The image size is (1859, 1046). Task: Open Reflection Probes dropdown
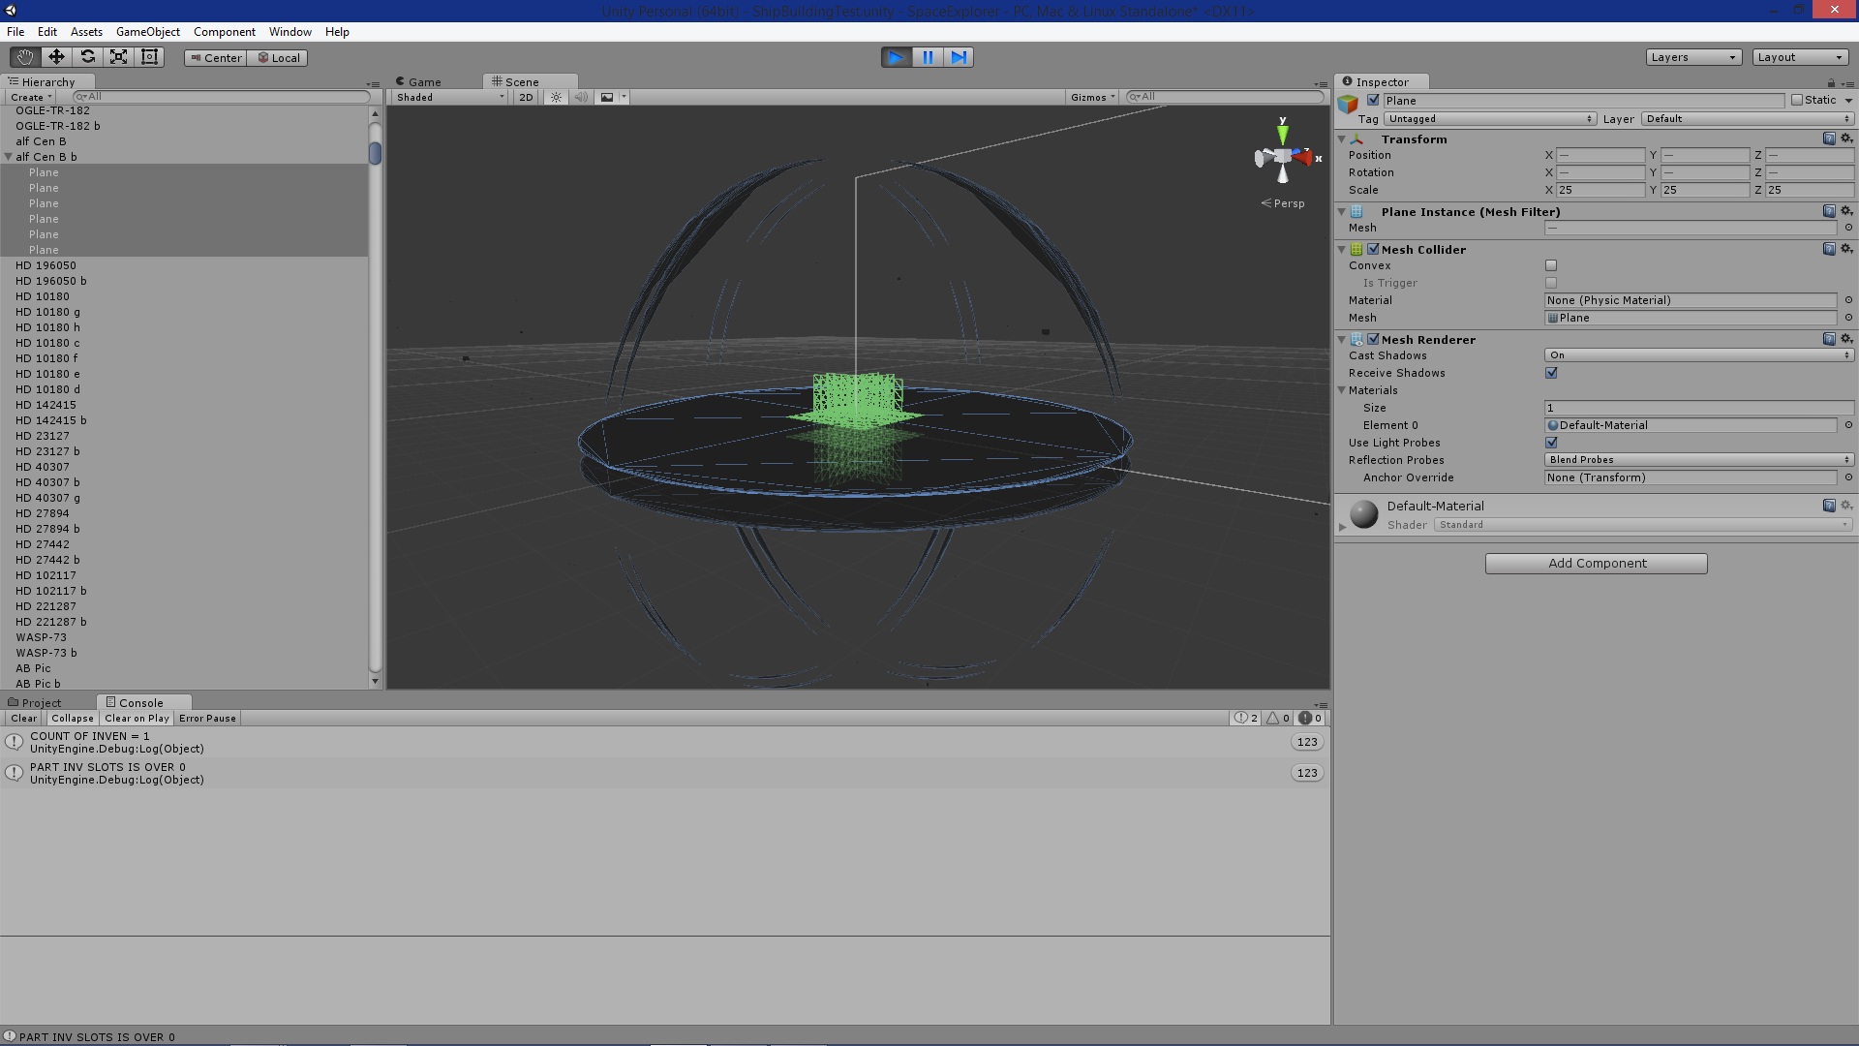point(1698,460)
